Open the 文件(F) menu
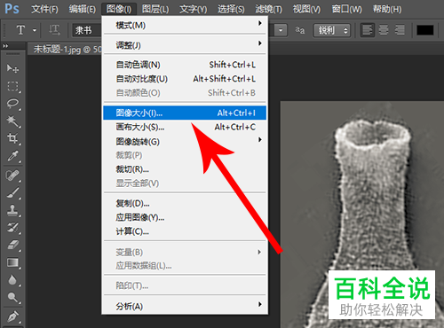444x328 pixels. pyautogui.click(x=44, y=9)
